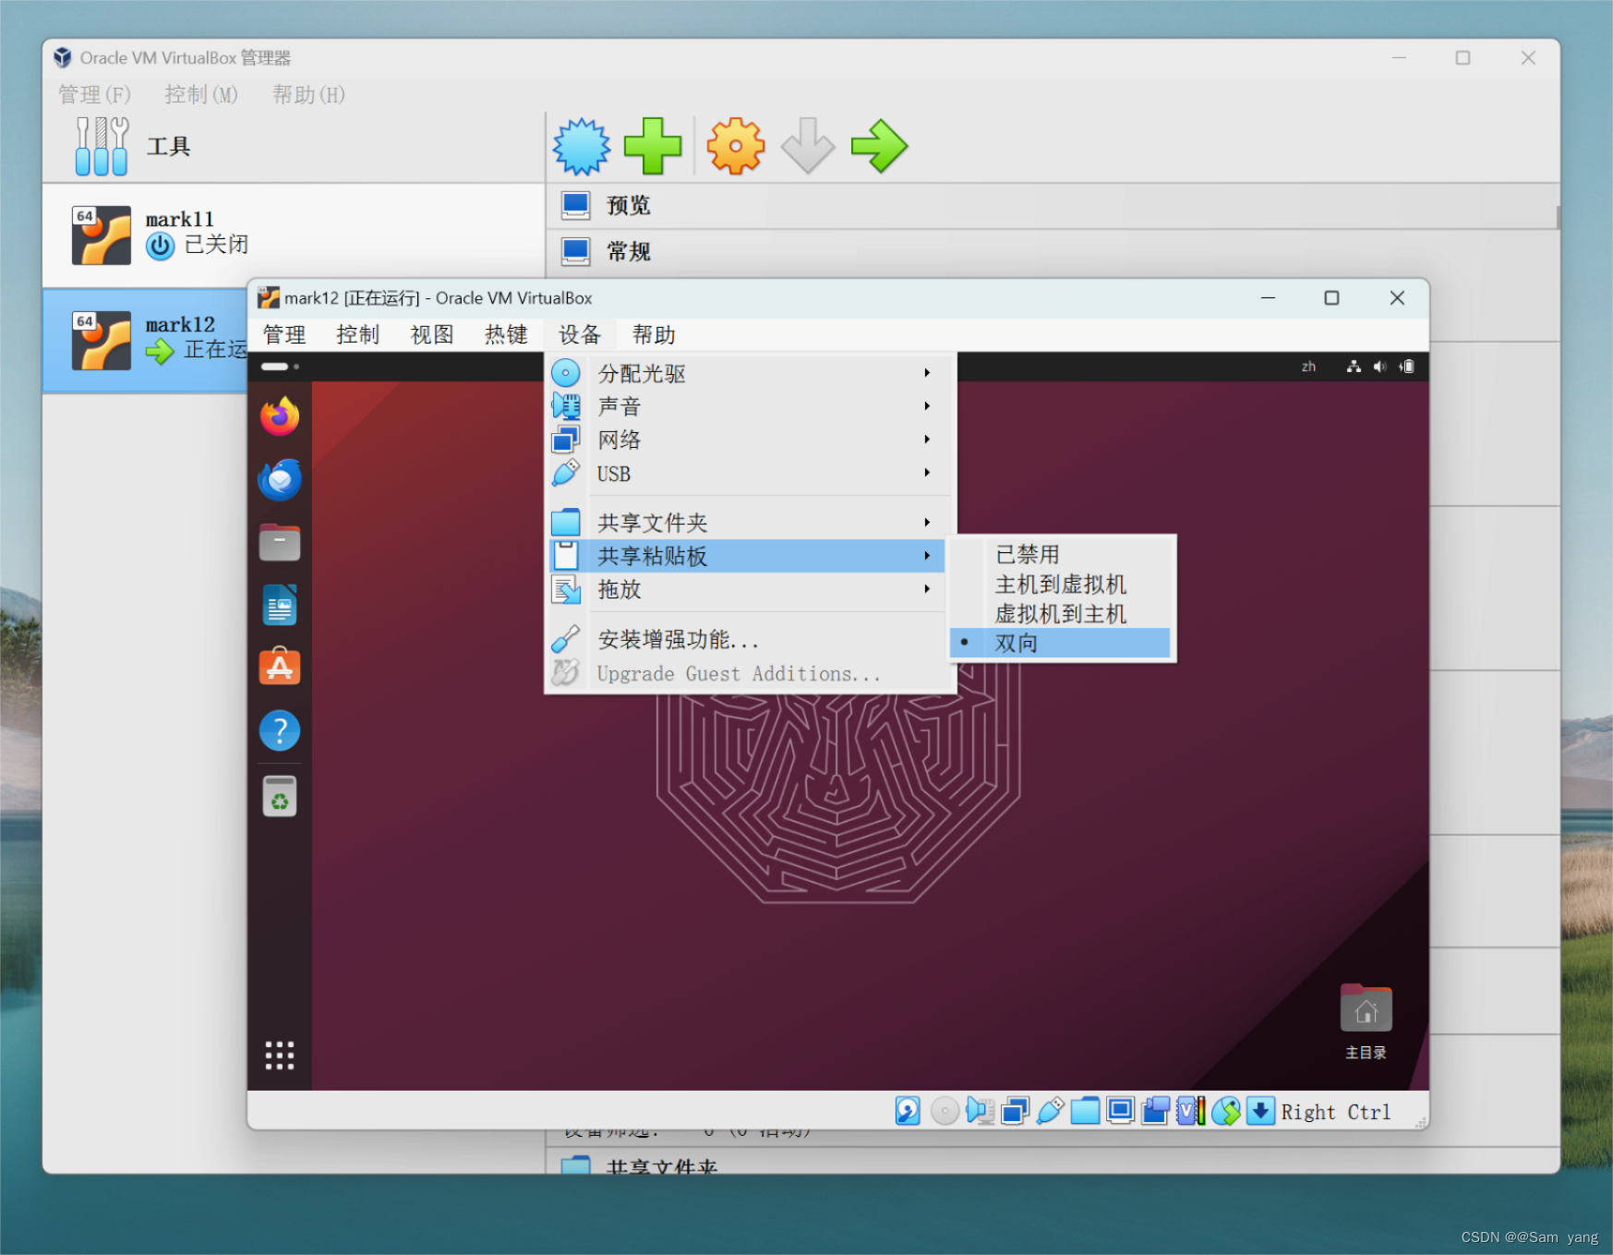
Task: Click the zh input language indicator
Action: point(1308,367)
